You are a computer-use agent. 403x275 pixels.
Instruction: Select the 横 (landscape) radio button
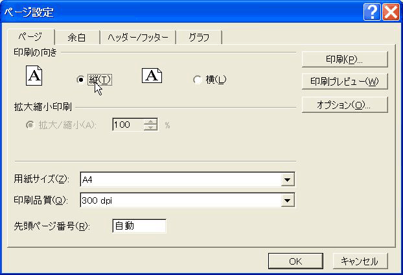coord(198,80)
